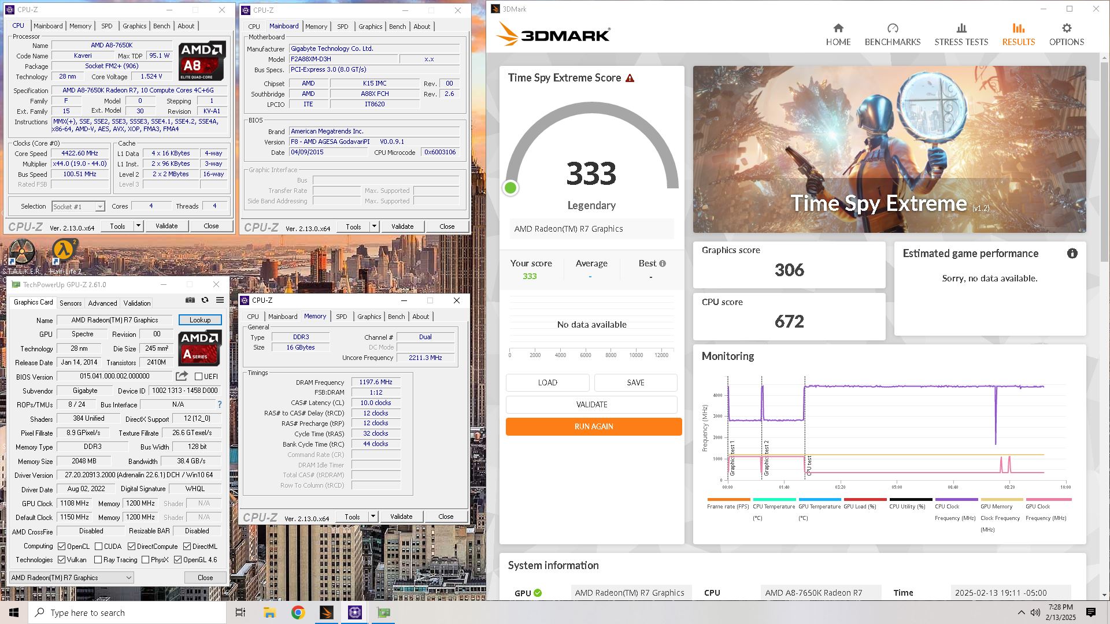Image resolution: width=1110 pixels, height=624 pixels.
Task: Toggle the DirectML checkbox
Action: point(187,547)
